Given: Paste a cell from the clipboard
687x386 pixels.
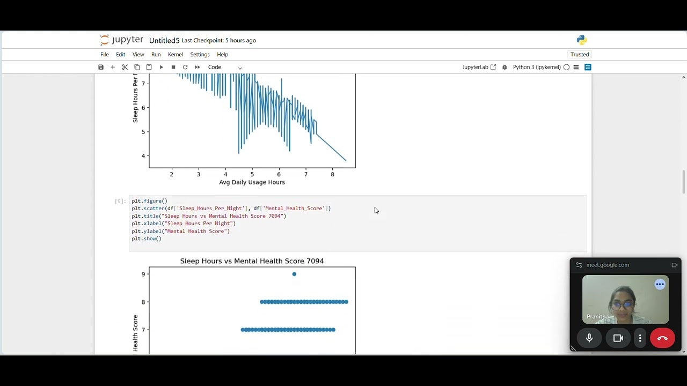Looking at the screenshot, I should 149,67.
